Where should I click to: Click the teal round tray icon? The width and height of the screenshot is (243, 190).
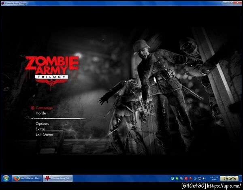pos(173,179)
